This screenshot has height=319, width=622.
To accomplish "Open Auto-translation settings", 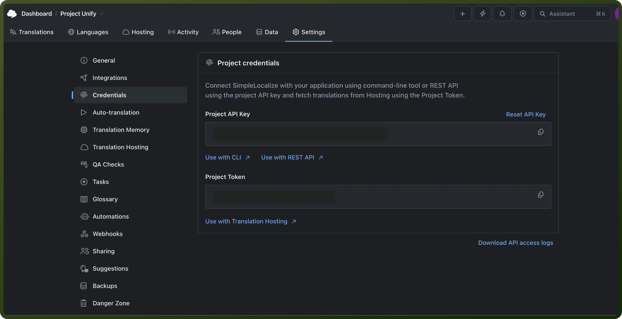I will click(x=131, y=112).
